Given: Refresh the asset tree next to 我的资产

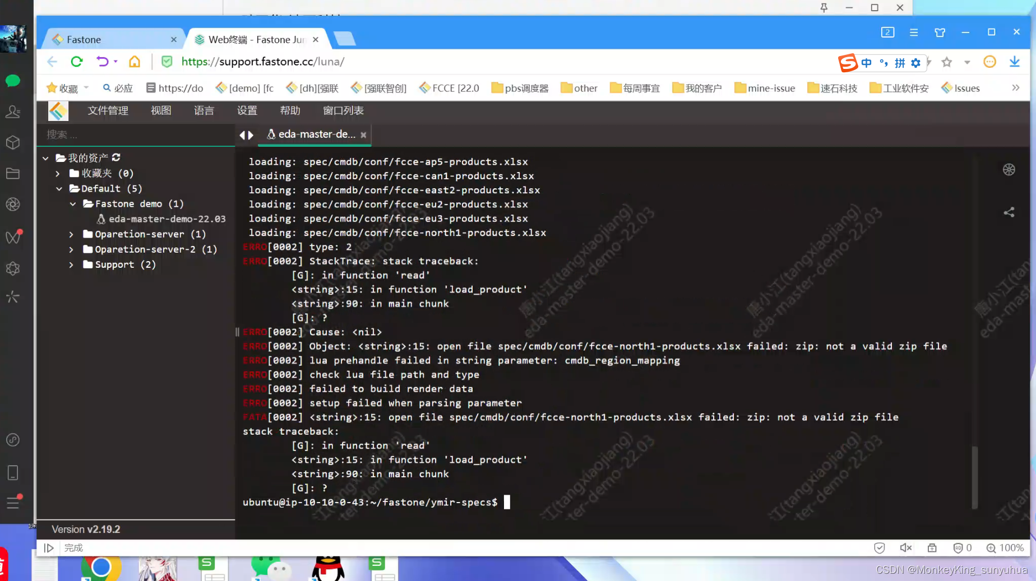Looking at the screenshot, I should (116, 157).
